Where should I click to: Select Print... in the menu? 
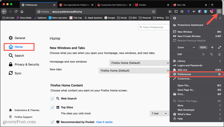point(197,94)
